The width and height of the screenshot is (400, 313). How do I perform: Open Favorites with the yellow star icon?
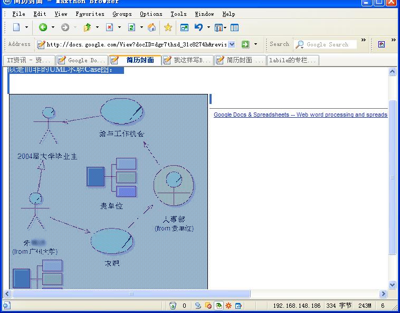click(x=168, y=27)
